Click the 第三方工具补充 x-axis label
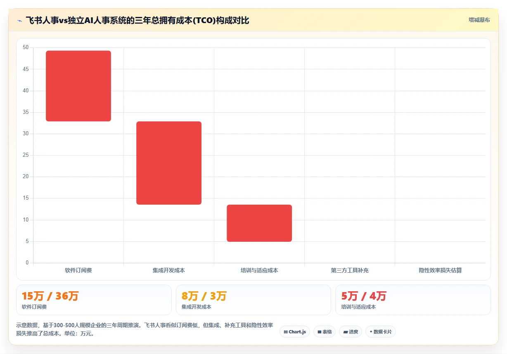507x354 pixels. pos(350,271)
